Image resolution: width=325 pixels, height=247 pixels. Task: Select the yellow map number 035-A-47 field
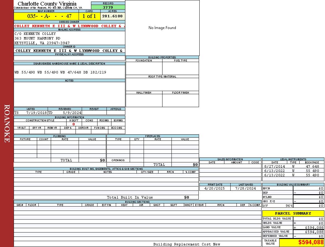coord(46,16)
